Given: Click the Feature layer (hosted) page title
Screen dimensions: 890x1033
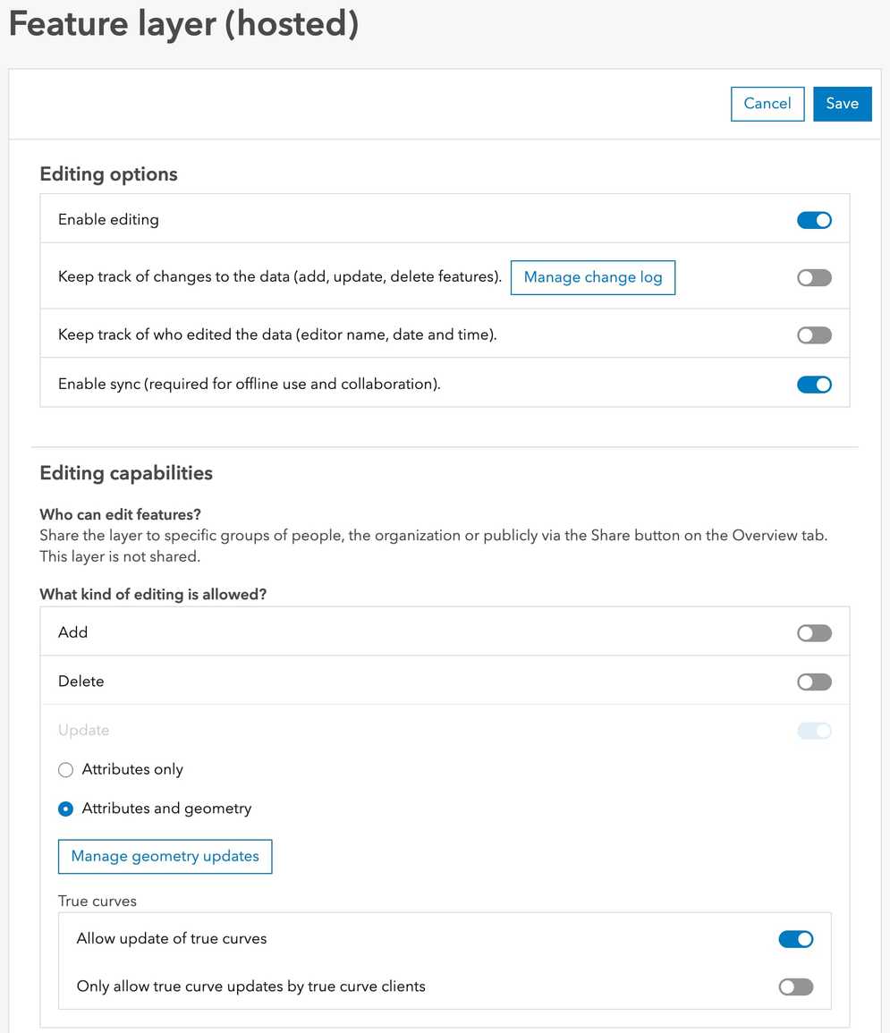Looking at the screenshot, I should pyautogui.click(x=182, y=24).
